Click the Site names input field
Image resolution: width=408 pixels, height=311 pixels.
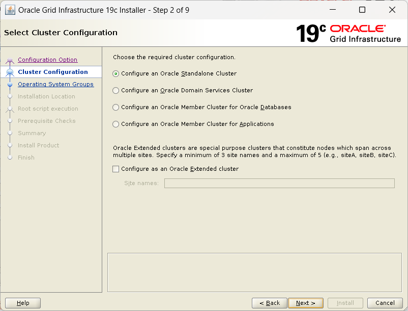pos(279,183)
